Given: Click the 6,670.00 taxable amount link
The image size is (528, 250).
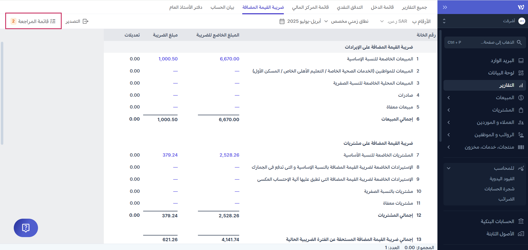Looking at the screenshot, I should click(229, 59).
